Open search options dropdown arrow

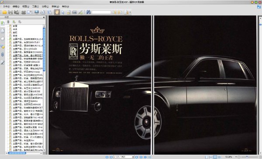tap(130, 12)
